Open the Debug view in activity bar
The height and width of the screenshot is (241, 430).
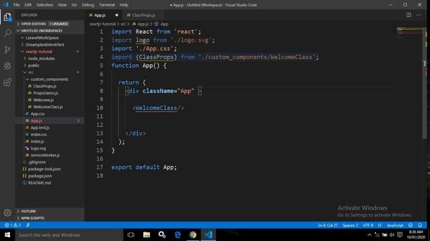coord(7,66)
